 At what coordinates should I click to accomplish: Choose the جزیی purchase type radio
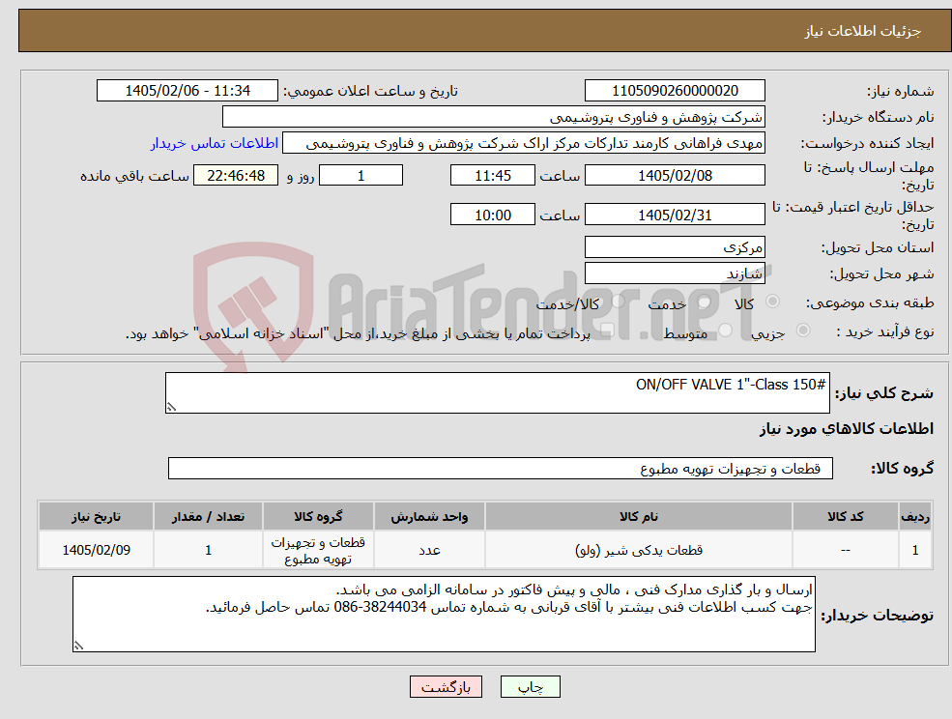pos(803,331)
